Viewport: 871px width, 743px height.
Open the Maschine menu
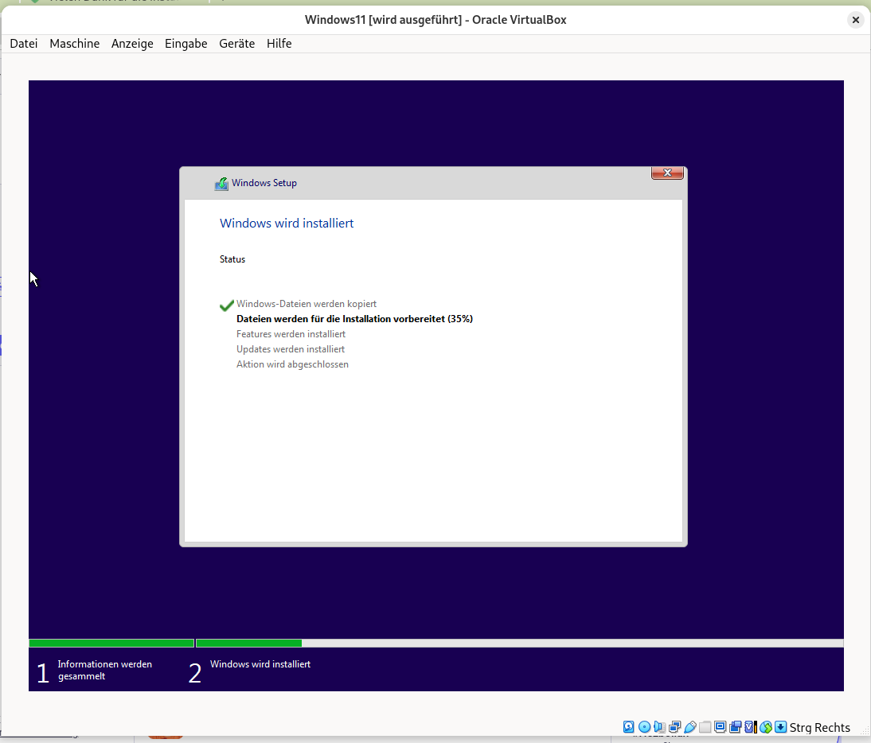74,44
